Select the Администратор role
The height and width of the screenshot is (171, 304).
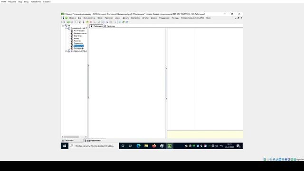80,33
